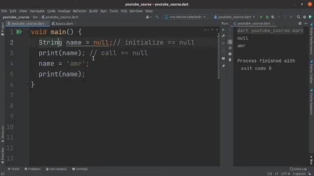Click bin breadcrumb in navigation bar

tap(35, 17)
